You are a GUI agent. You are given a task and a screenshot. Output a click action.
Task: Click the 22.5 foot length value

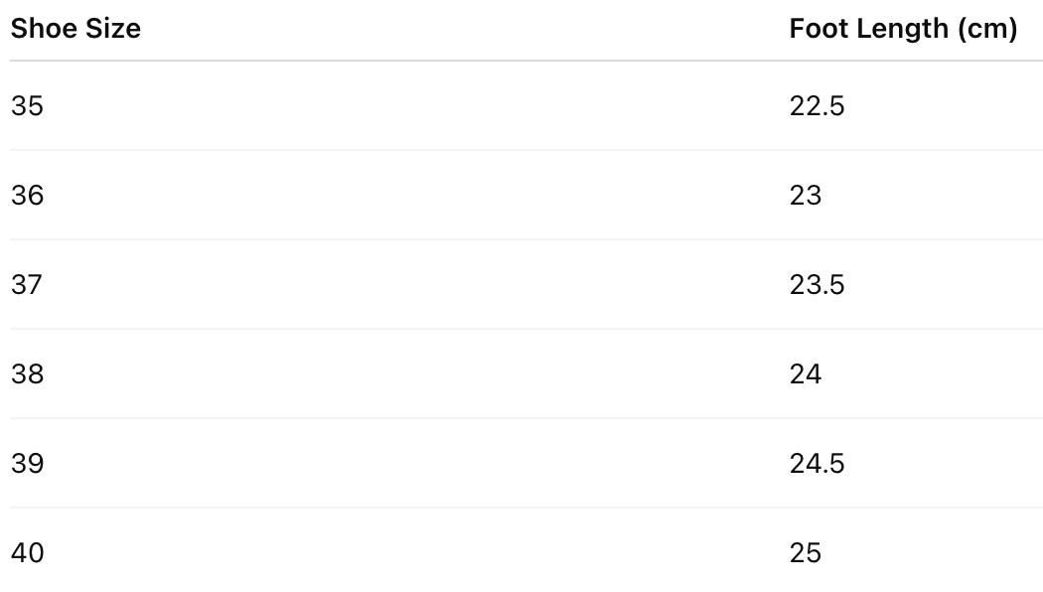(817, 105)
